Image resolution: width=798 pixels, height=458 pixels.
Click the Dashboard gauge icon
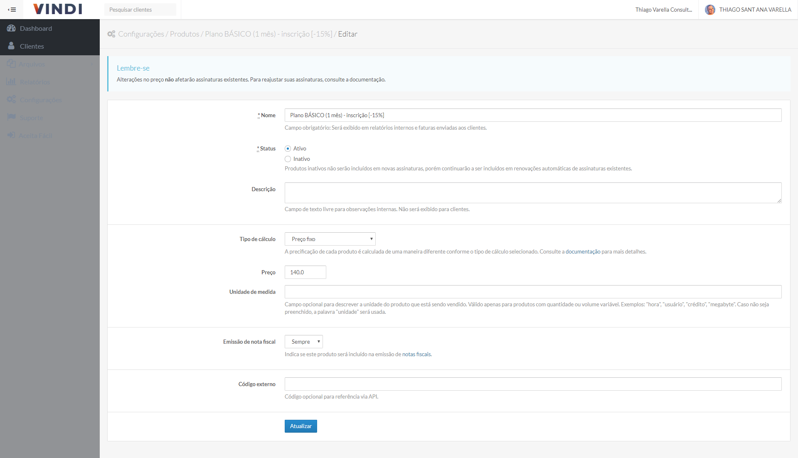coord(11,28)
